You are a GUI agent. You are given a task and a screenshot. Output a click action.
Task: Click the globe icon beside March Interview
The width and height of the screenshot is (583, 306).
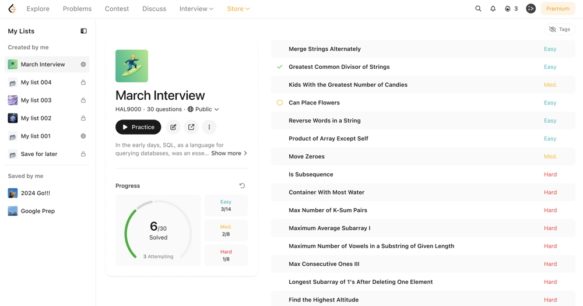pyautogui.click(x=83, y=65)
